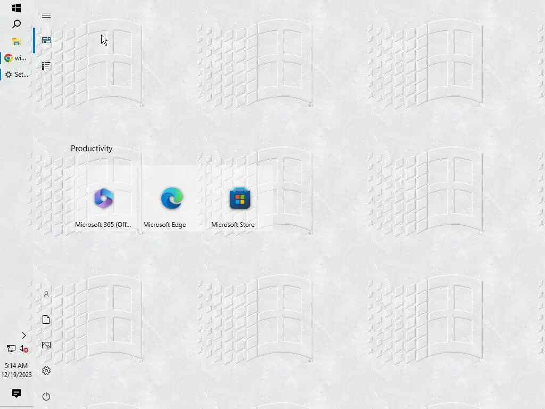Switch to the Chrome taskbar window
The image size is (545, 409).
(x=15, y=58)
